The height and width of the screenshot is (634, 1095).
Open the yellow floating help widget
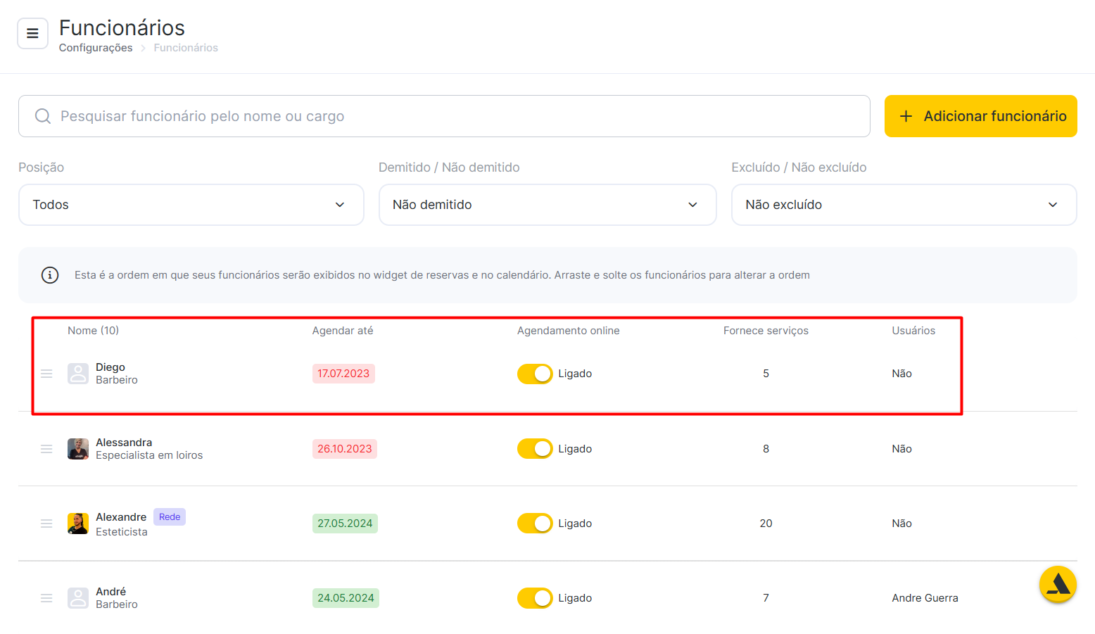[1058, 585]
